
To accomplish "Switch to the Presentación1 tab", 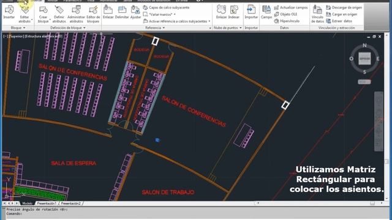I will 47,204.
